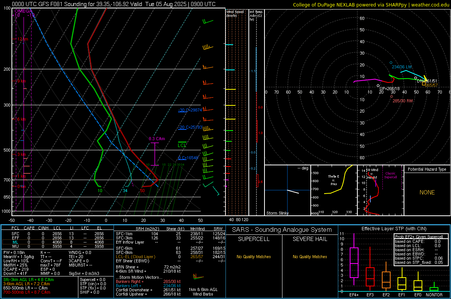The height and width of the screenshot is (299, 451).
Task: Open the Storm Slinky inset
Action: pos(287,190)
